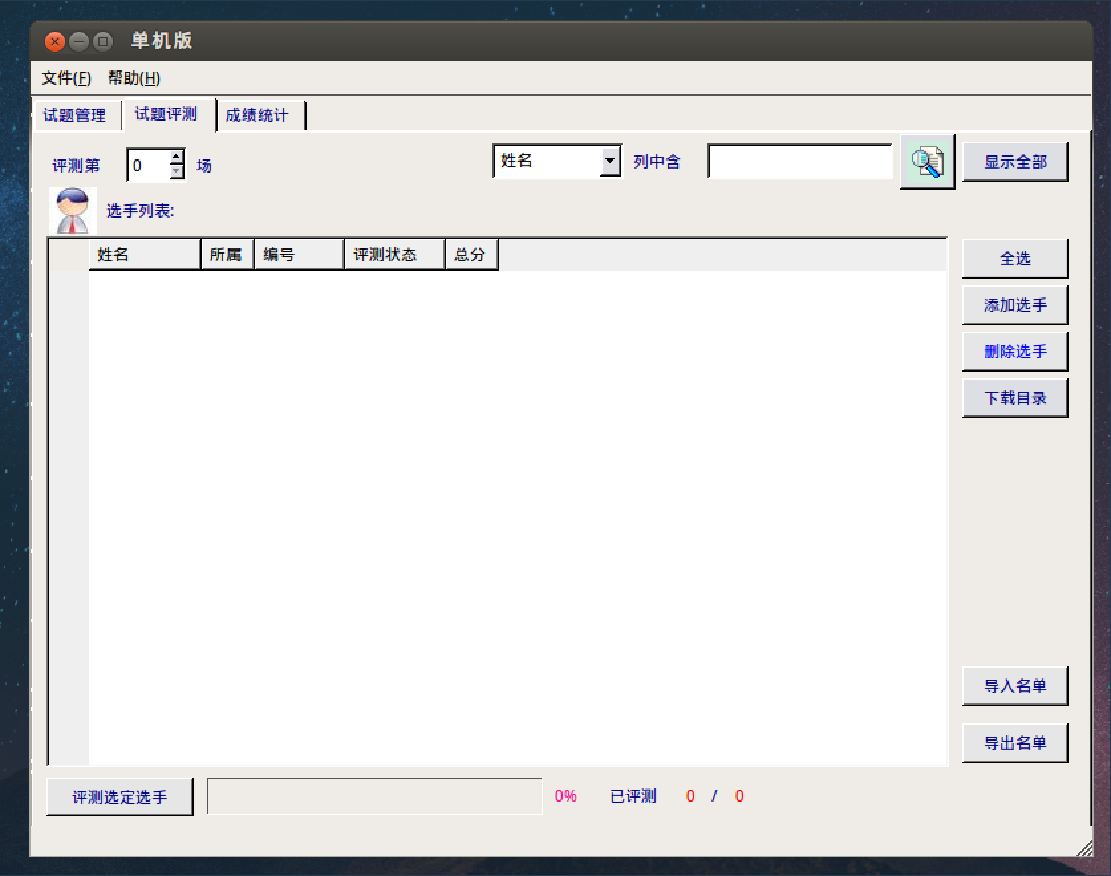Open the 帮助 menu
The width and height of the screenshot is (1111, 876).
pos(133,78)
